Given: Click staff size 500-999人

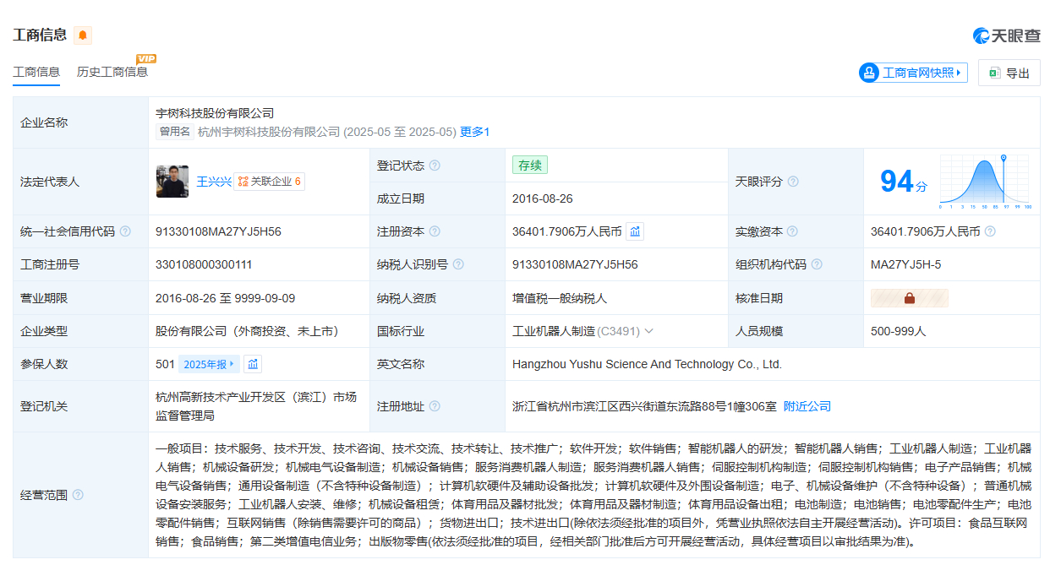Looking at the screenshot, I should (x=899, y=331).
